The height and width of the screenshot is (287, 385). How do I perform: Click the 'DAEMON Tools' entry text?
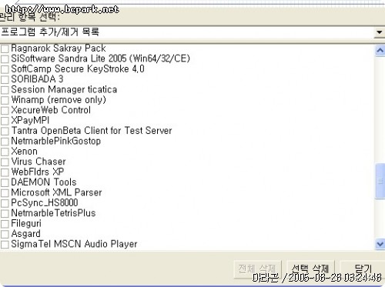tap(44, 182)
